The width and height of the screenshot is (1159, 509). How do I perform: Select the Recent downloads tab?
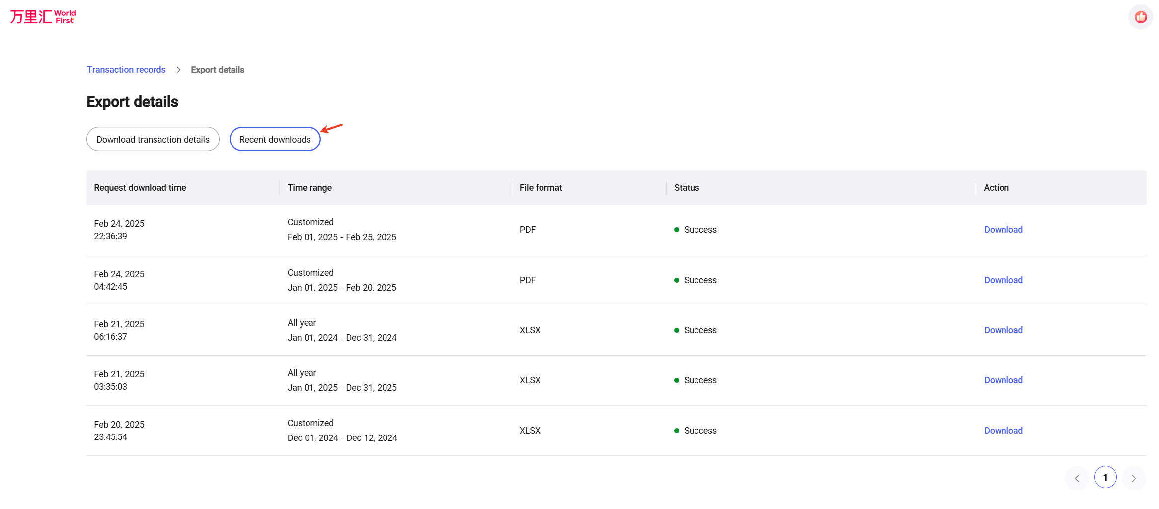tap(274, 139)
